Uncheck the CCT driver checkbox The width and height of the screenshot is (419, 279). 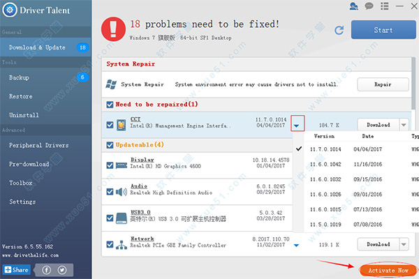coord(110,125)
